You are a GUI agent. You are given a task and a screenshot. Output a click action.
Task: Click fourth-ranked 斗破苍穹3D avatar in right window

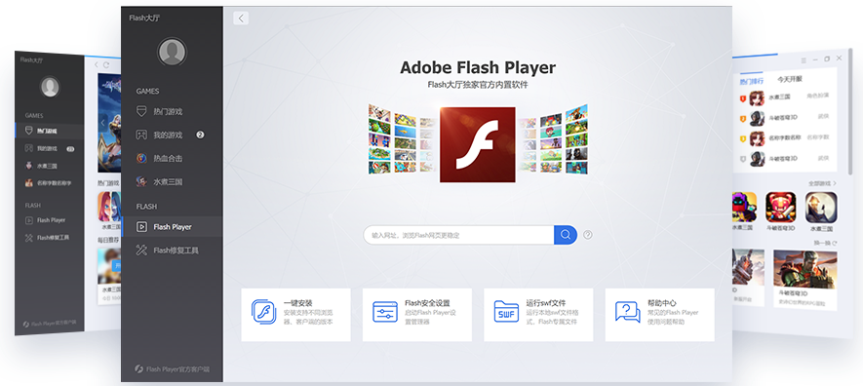coord(758,158)
